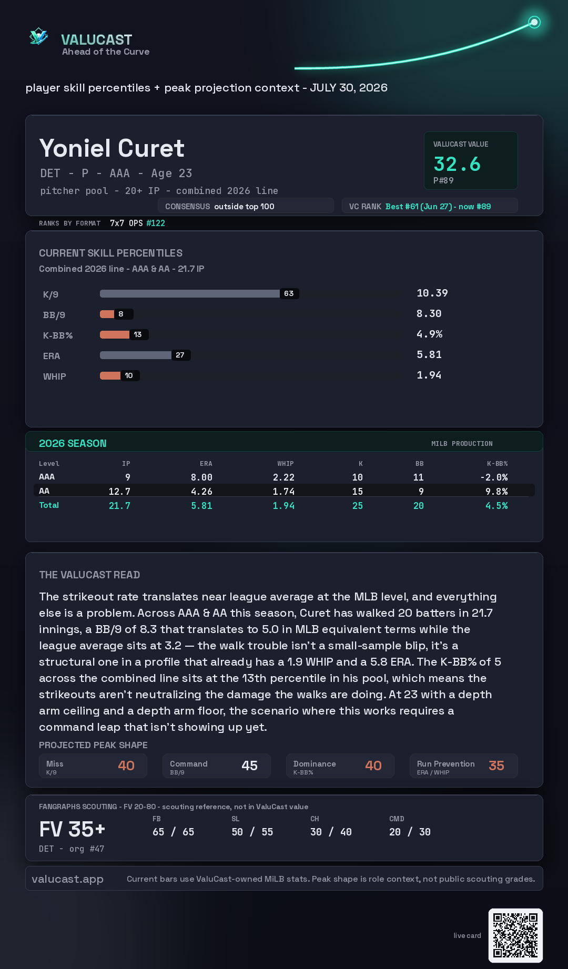Image resolution: width=568 pixels, height=969 pixels.
Task: Open the live card QR code
Action: [515, 935]
